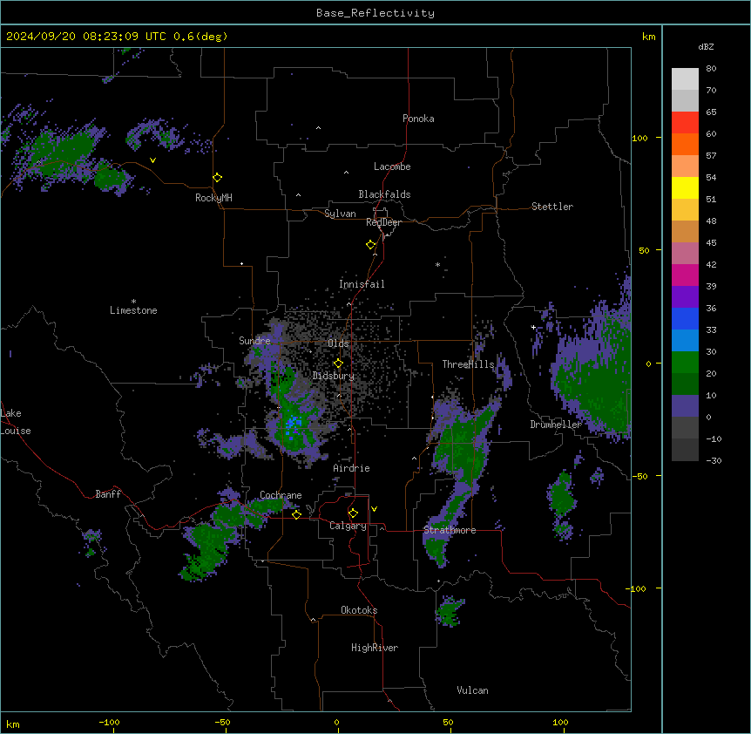Image resolution: width=751 pixels, height=734 pixels.
Task: Click the blue high-reflectivity core northwest of Airdrie
Action: coord(293,425)
